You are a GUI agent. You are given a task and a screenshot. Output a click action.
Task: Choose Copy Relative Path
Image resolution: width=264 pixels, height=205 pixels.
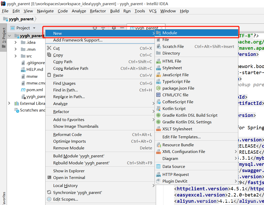(100, 68)
